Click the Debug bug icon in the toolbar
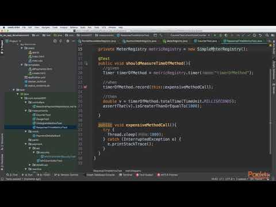 (x=220, y=35)
